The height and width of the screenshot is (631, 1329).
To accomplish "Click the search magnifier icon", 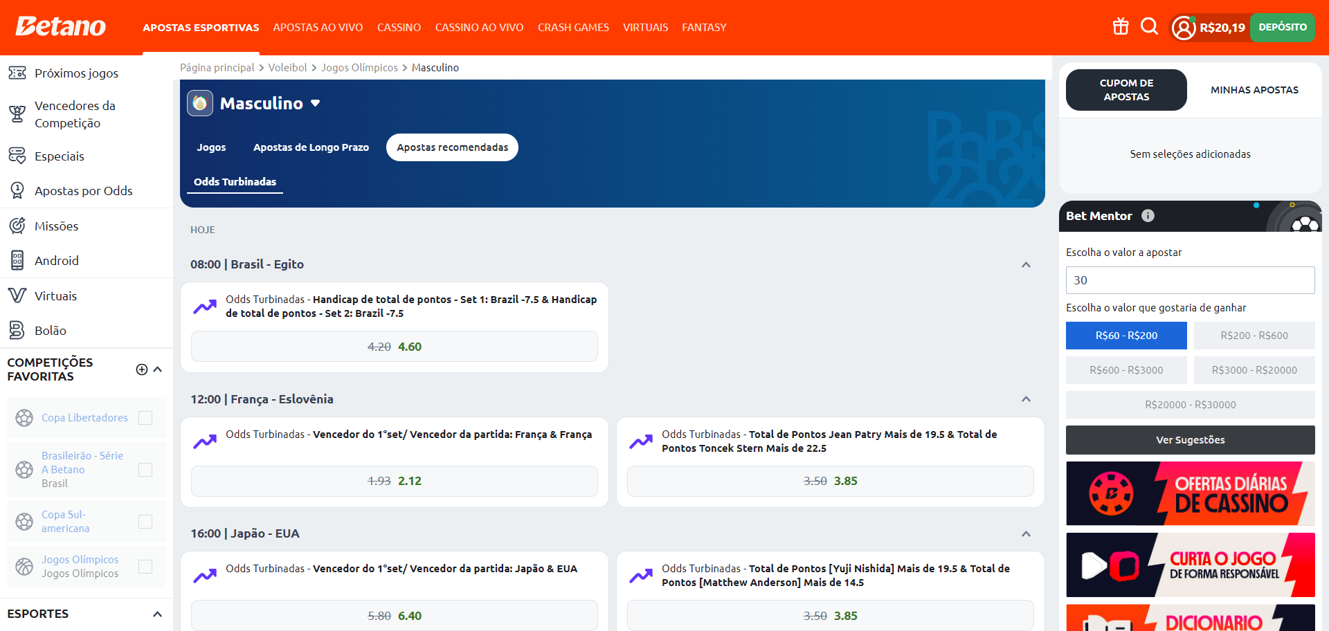I will pyautogui.click(x=1149, y=27).
